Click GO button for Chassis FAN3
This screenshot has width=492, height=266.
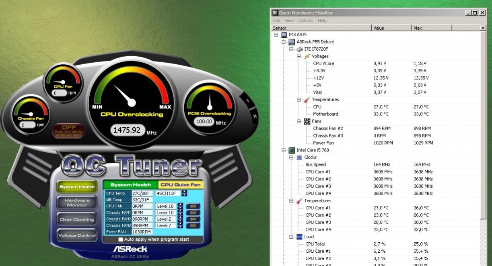click(x=193, y=225)
